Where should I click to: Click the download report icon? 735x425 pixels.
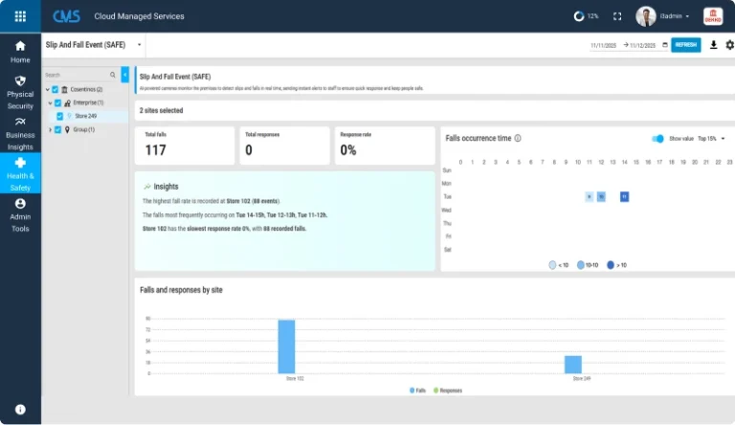713,45
